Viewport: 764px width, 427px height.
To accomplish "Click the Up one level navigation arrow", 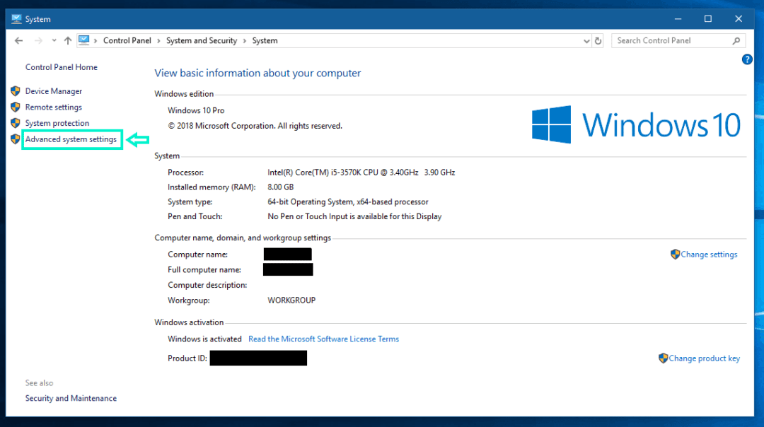I will pyautogui.click(x=67, y=40).
